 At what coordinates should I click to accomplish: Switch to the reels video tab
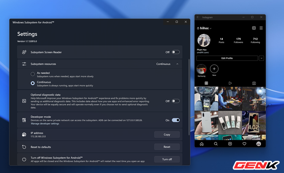point(230,83)
